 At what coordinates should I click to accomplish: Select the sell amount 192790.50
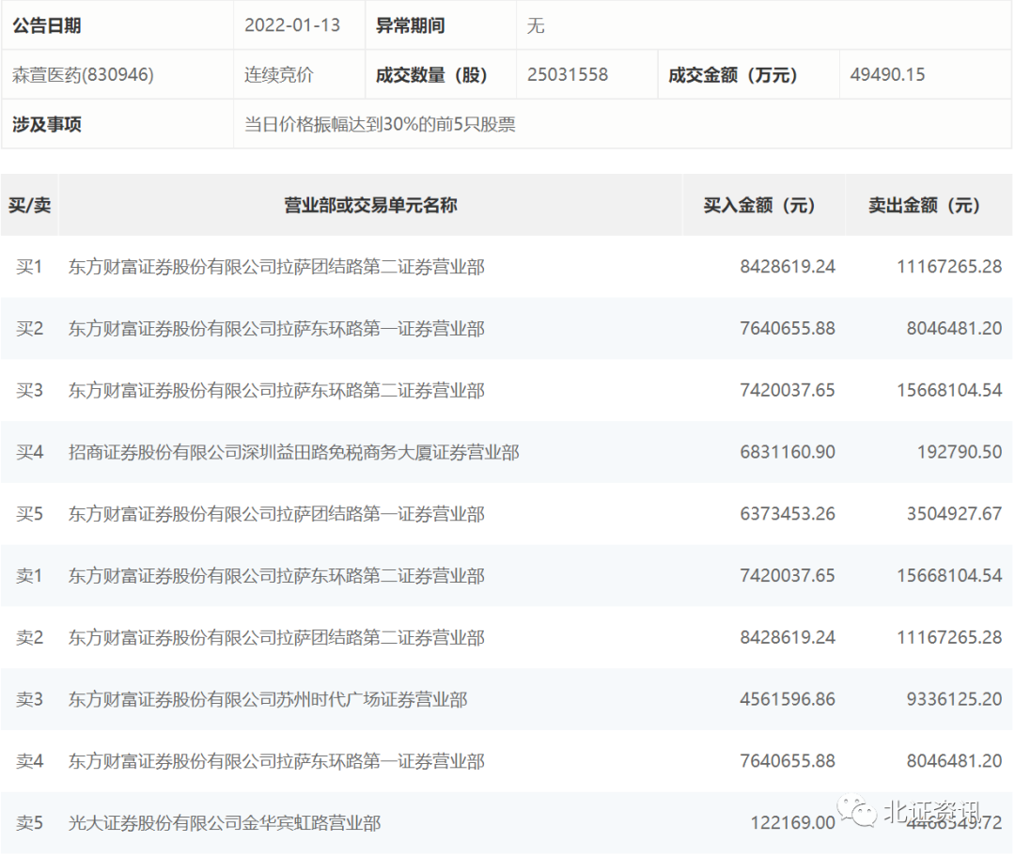(960, 452)
